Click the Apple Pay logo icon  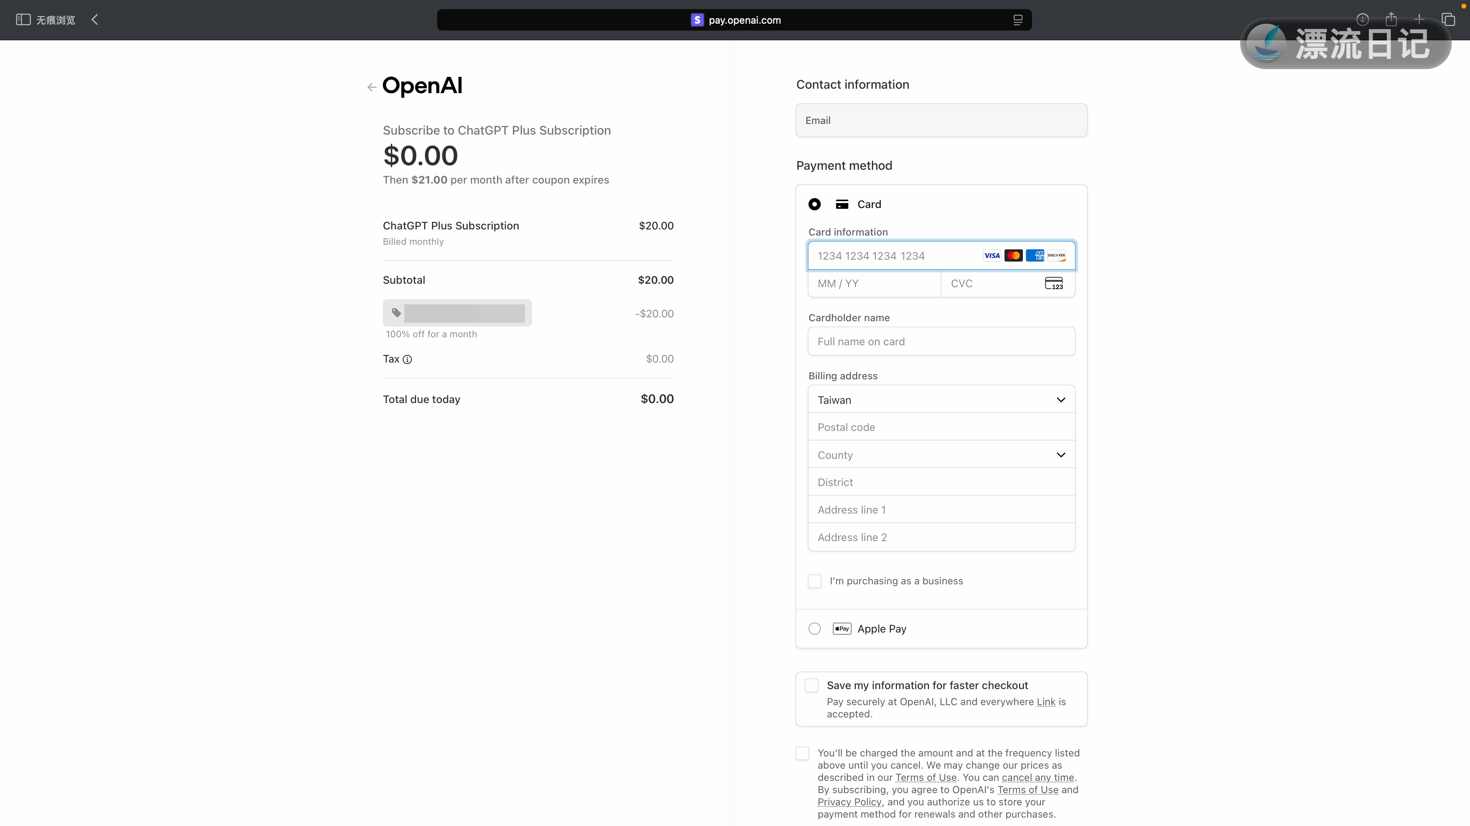click(x=842, y=629)
